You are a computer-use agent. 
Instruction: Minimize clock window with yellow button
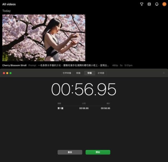coord(7,73)
